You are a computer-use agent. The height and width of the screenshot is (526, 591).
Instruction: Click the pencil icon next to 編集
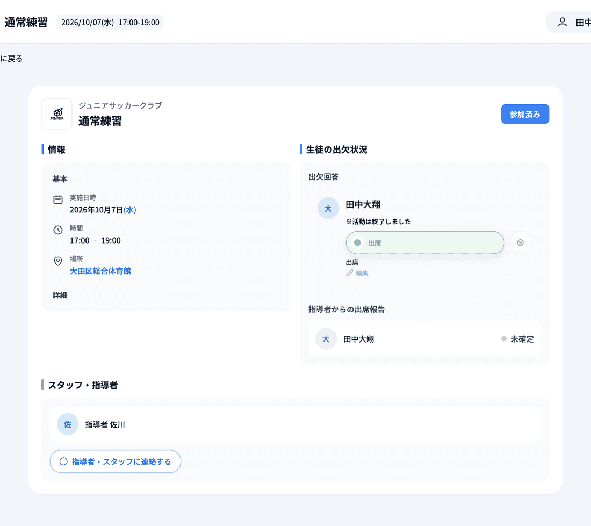pos(349,273)
